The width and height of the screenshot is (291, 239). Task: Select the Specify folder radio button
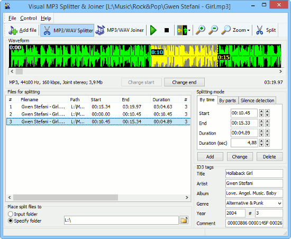click(11, 221)
